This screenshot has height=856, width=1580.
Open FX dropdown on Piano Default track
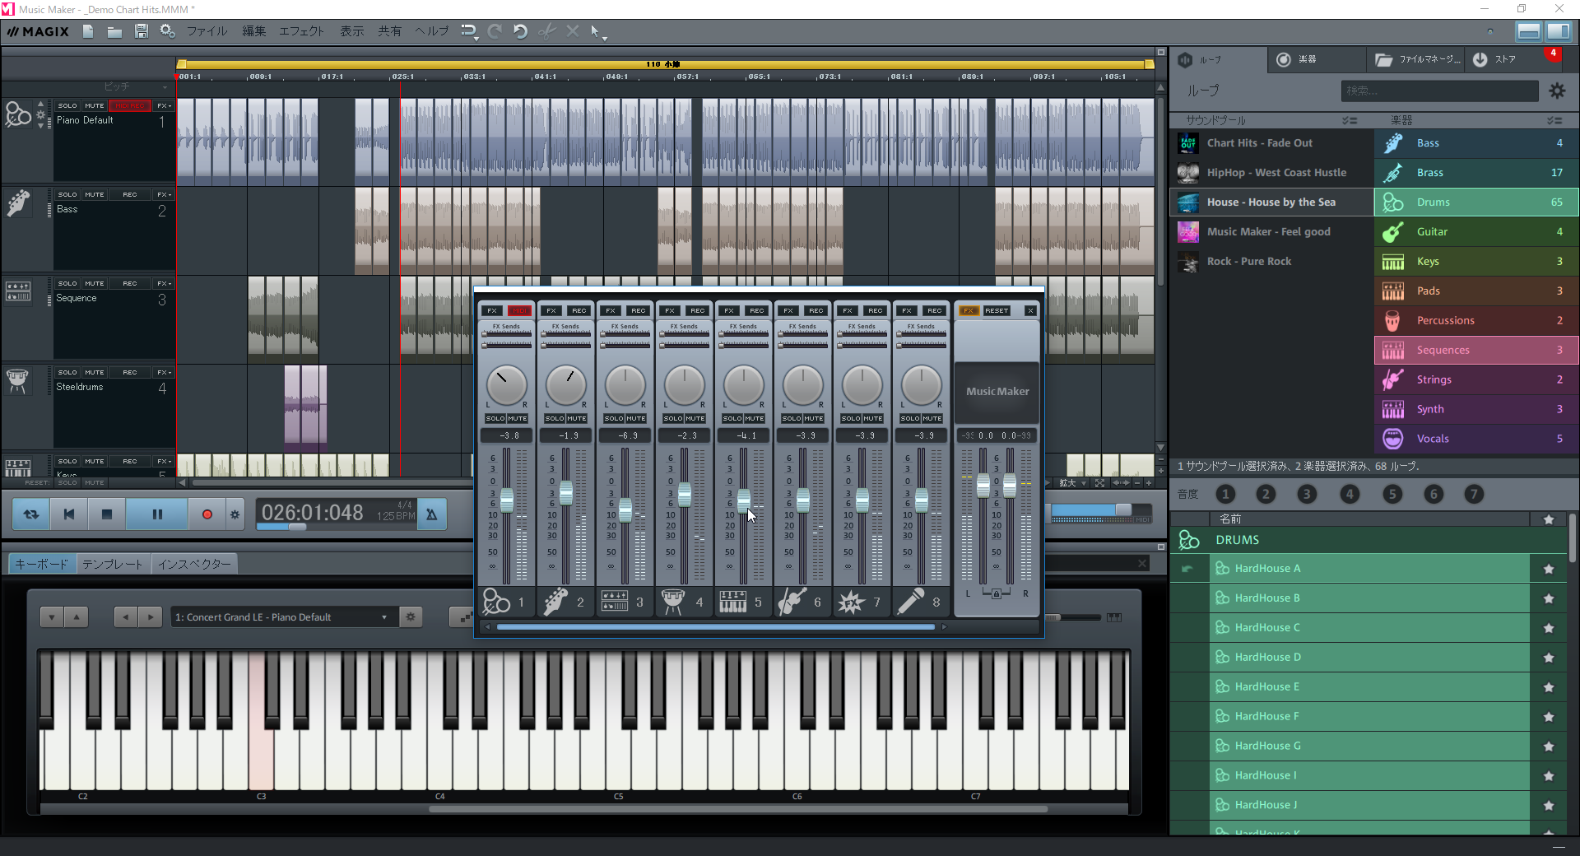[x=164, y=106]
